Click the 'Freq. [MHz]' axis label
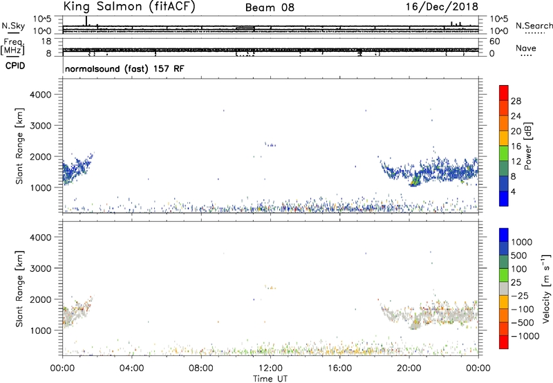Viewport: 553px width, 383px height. coord(13,46)
